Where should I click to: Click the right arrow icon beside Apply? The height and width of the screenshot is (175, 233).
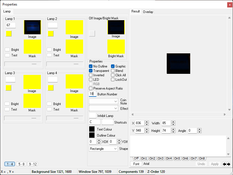pos(228,164)
